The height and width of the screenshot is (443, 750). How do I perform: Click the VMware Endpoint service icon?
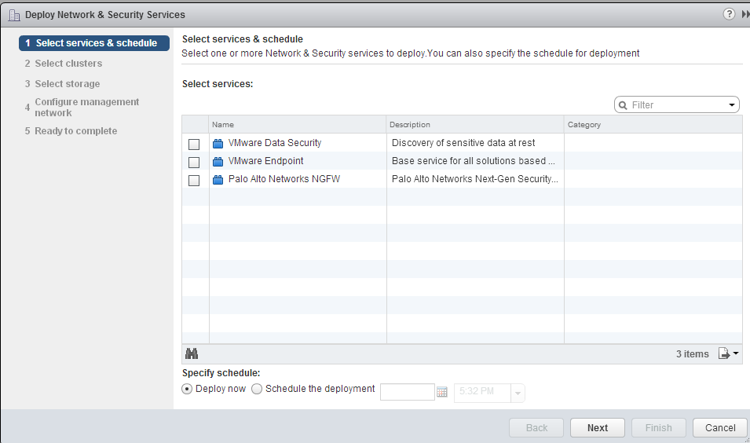click(x=218, y=162)
